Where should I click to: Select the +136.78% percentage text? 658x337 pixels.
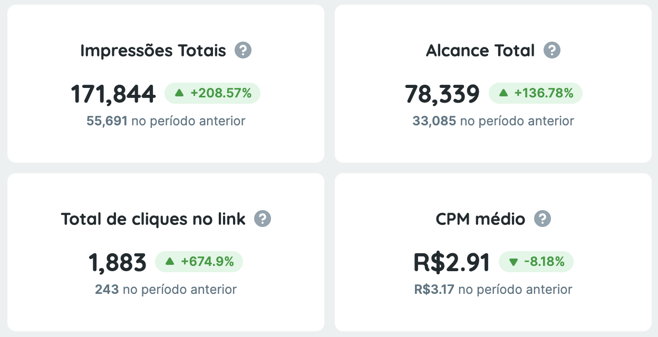point(544,93)
